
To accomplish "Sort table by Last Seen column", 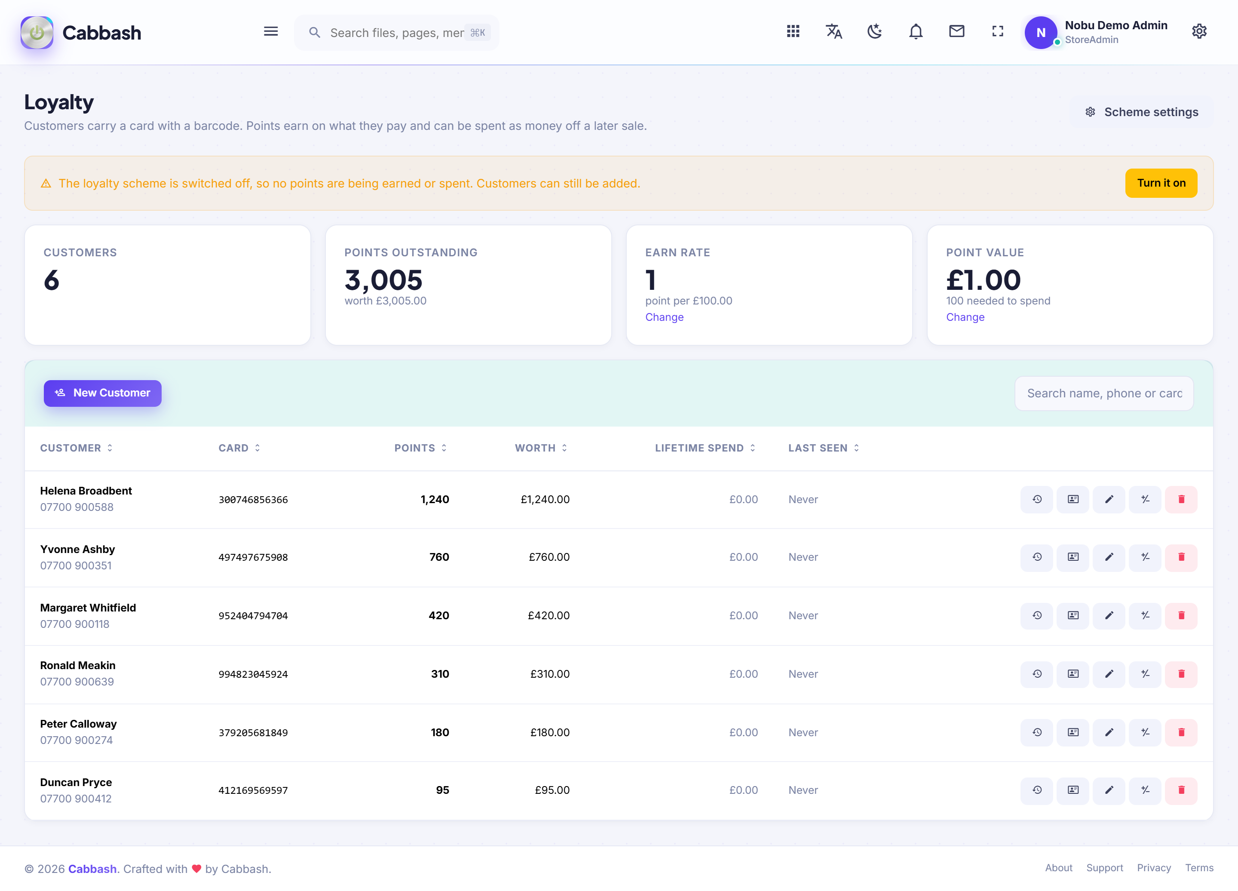I will point(824,448).
